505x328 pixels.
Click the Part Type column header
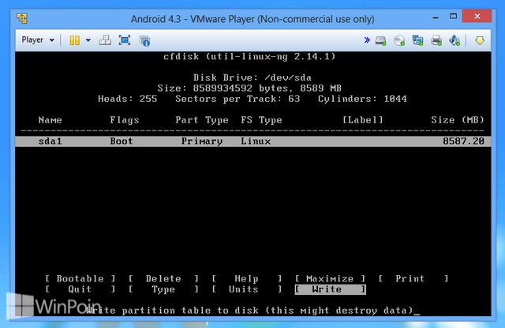pos(202,120)
